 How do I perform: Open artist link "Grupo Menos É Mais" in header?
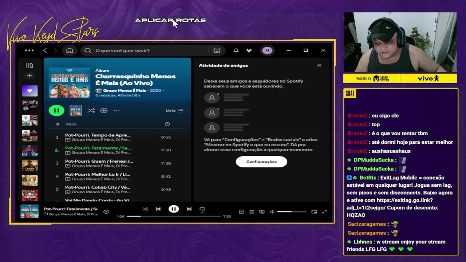(124, 90)
